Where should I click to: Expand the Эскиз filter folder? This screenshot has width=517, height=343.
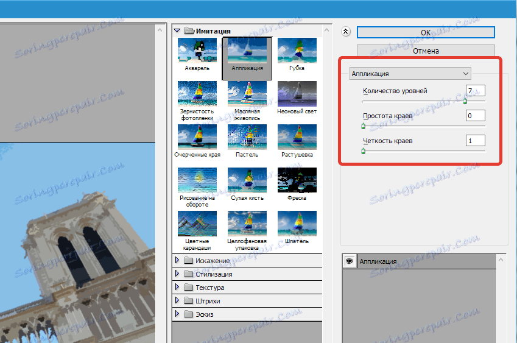pos(177,314)
